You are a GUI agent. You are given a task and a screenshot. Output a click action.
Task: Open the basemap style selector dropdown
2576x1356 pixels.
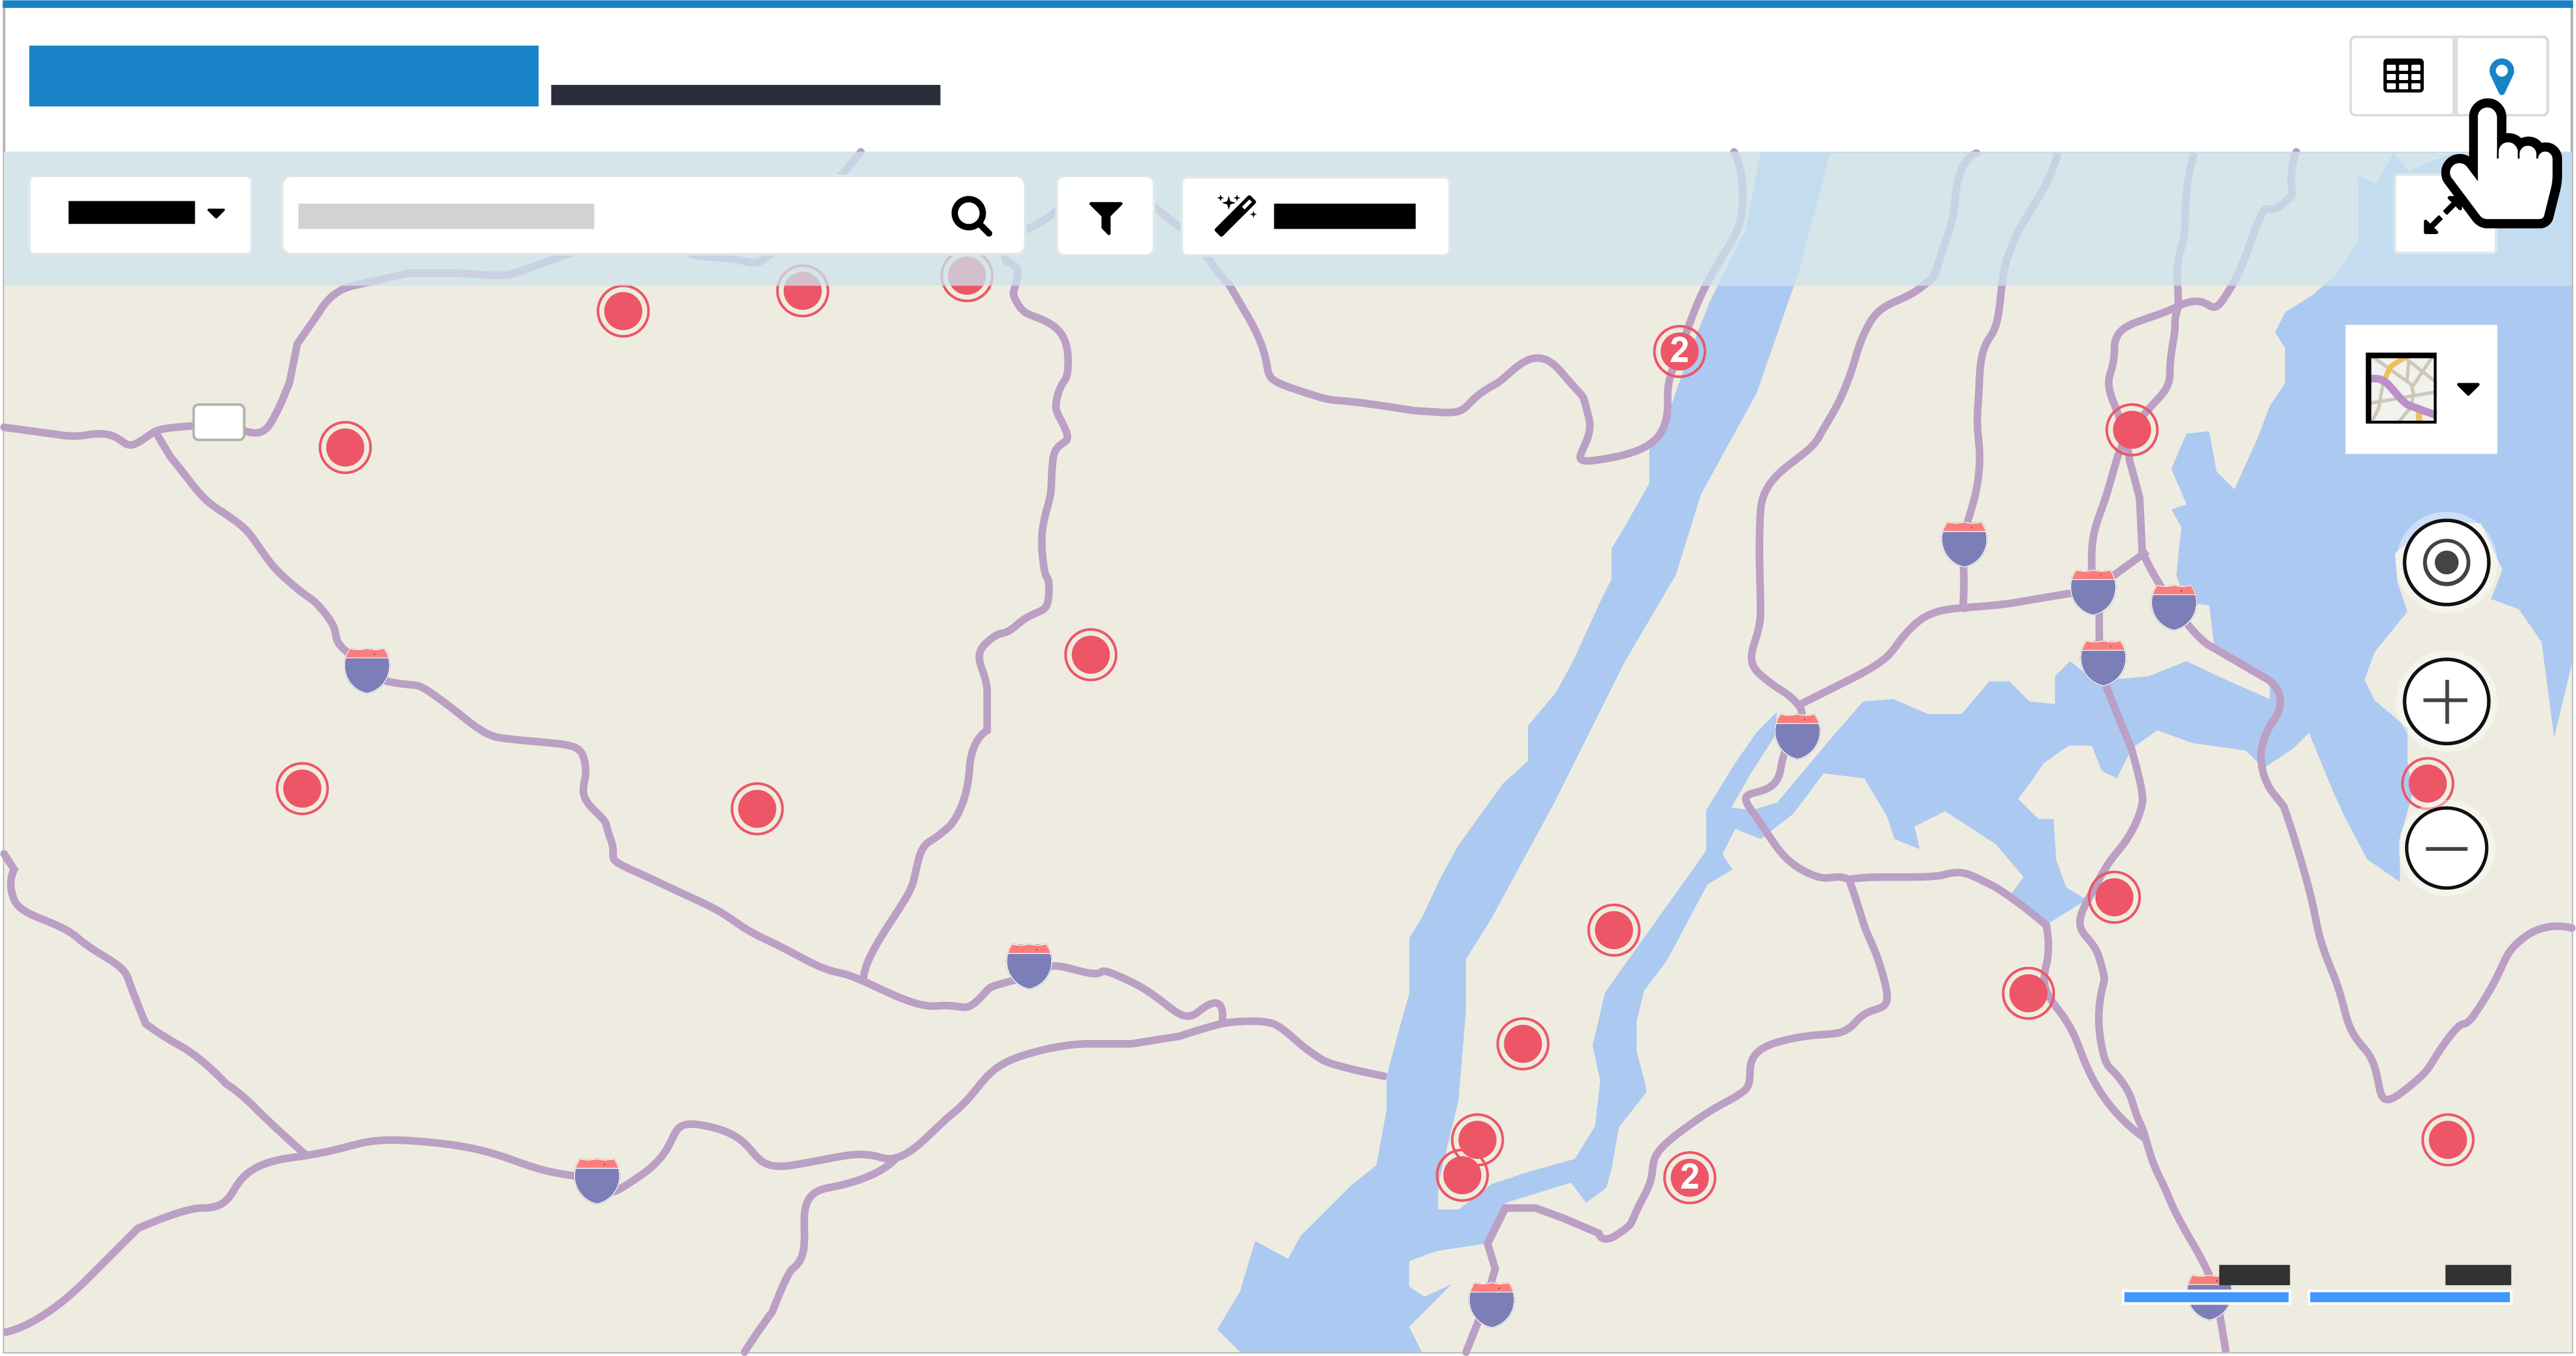click(2421, 389)
